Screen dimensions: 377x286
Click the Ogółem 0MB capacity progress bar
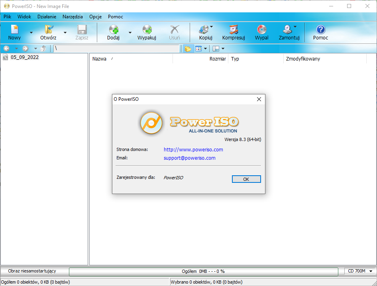click(203, 271)
